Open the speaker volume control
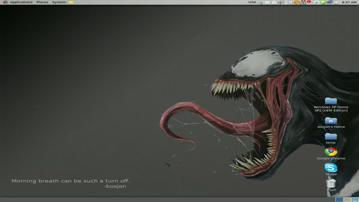 281,2
